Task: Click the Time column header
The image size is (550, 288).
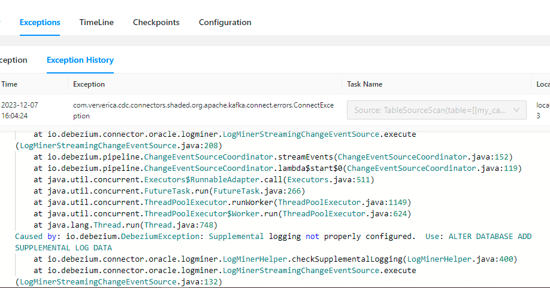Action: pyautogui.click(x=9, y=84)
